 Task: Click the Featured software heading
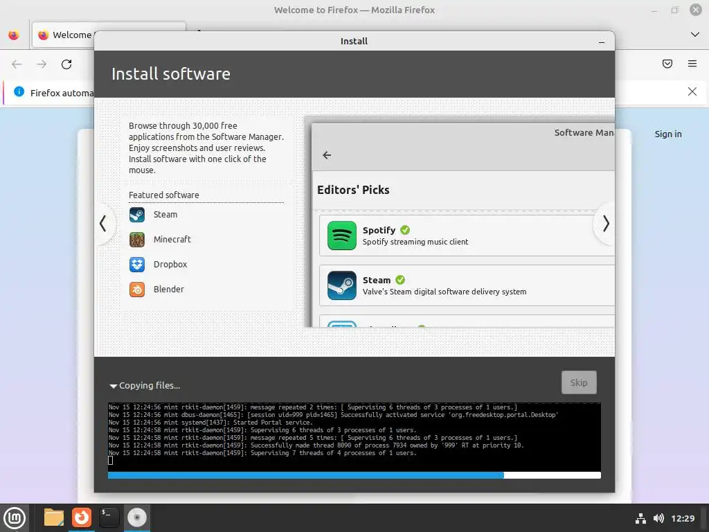[163, 195]
